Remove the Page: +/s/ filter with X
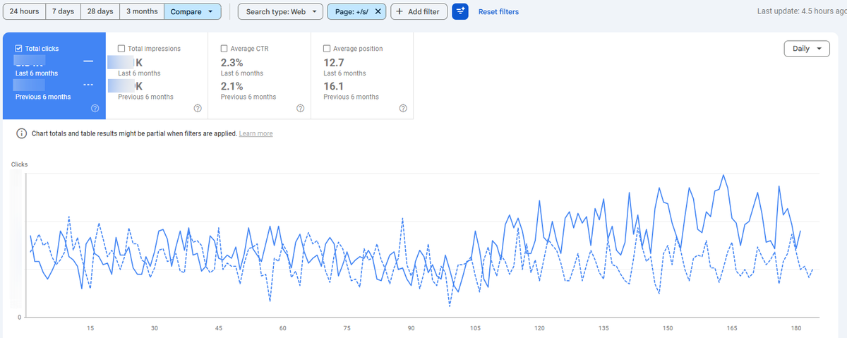This screenshot has width=847, height=338. tap(378, 12)
